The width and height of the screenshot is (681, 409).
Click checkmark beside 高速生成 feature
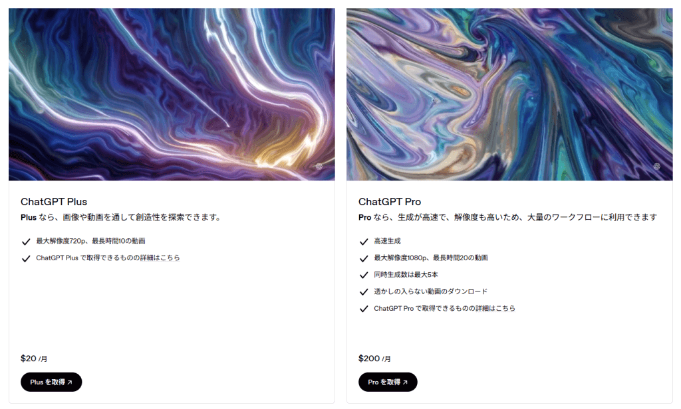point(364,242)
